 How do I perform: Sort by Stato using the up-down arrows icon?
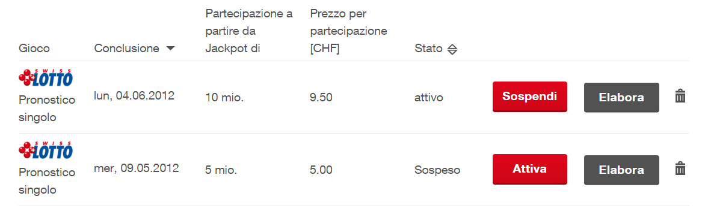point(452,49)
